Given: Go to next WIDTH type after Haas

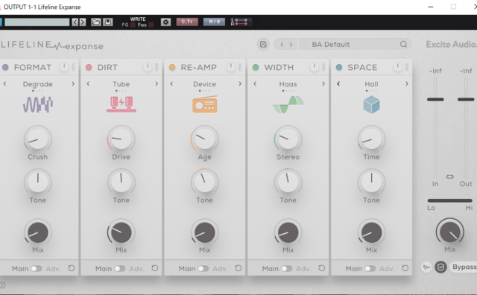Looking at the screenshot, I should tap(323, 83).
